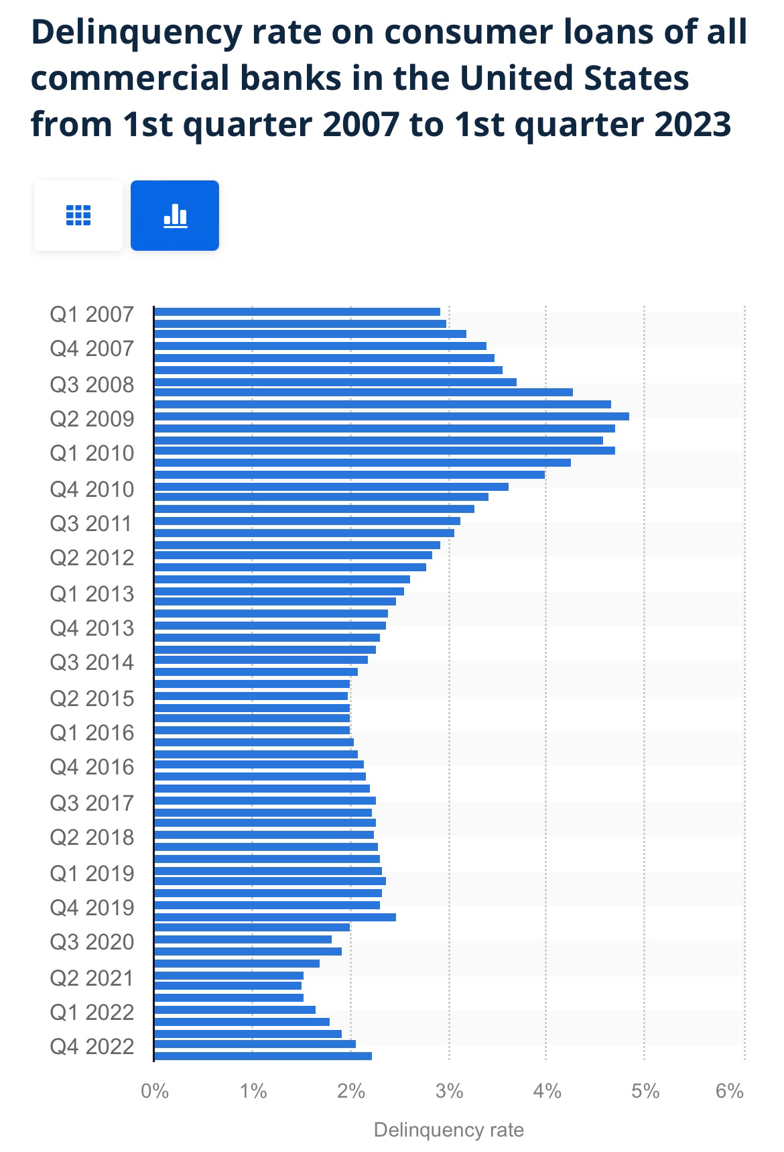The width and height of the screenshot is (784, 1152).
Task: Click the Q1 2016 bar
Action: click(252, 730)
